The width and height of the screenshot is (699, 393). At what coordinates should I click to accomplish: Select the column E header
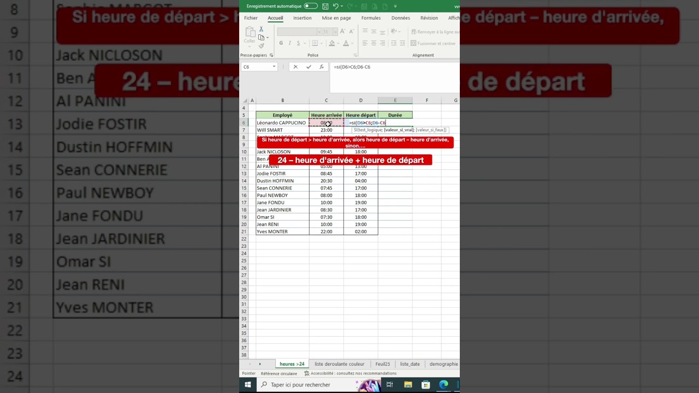click(x=395, y=100)
